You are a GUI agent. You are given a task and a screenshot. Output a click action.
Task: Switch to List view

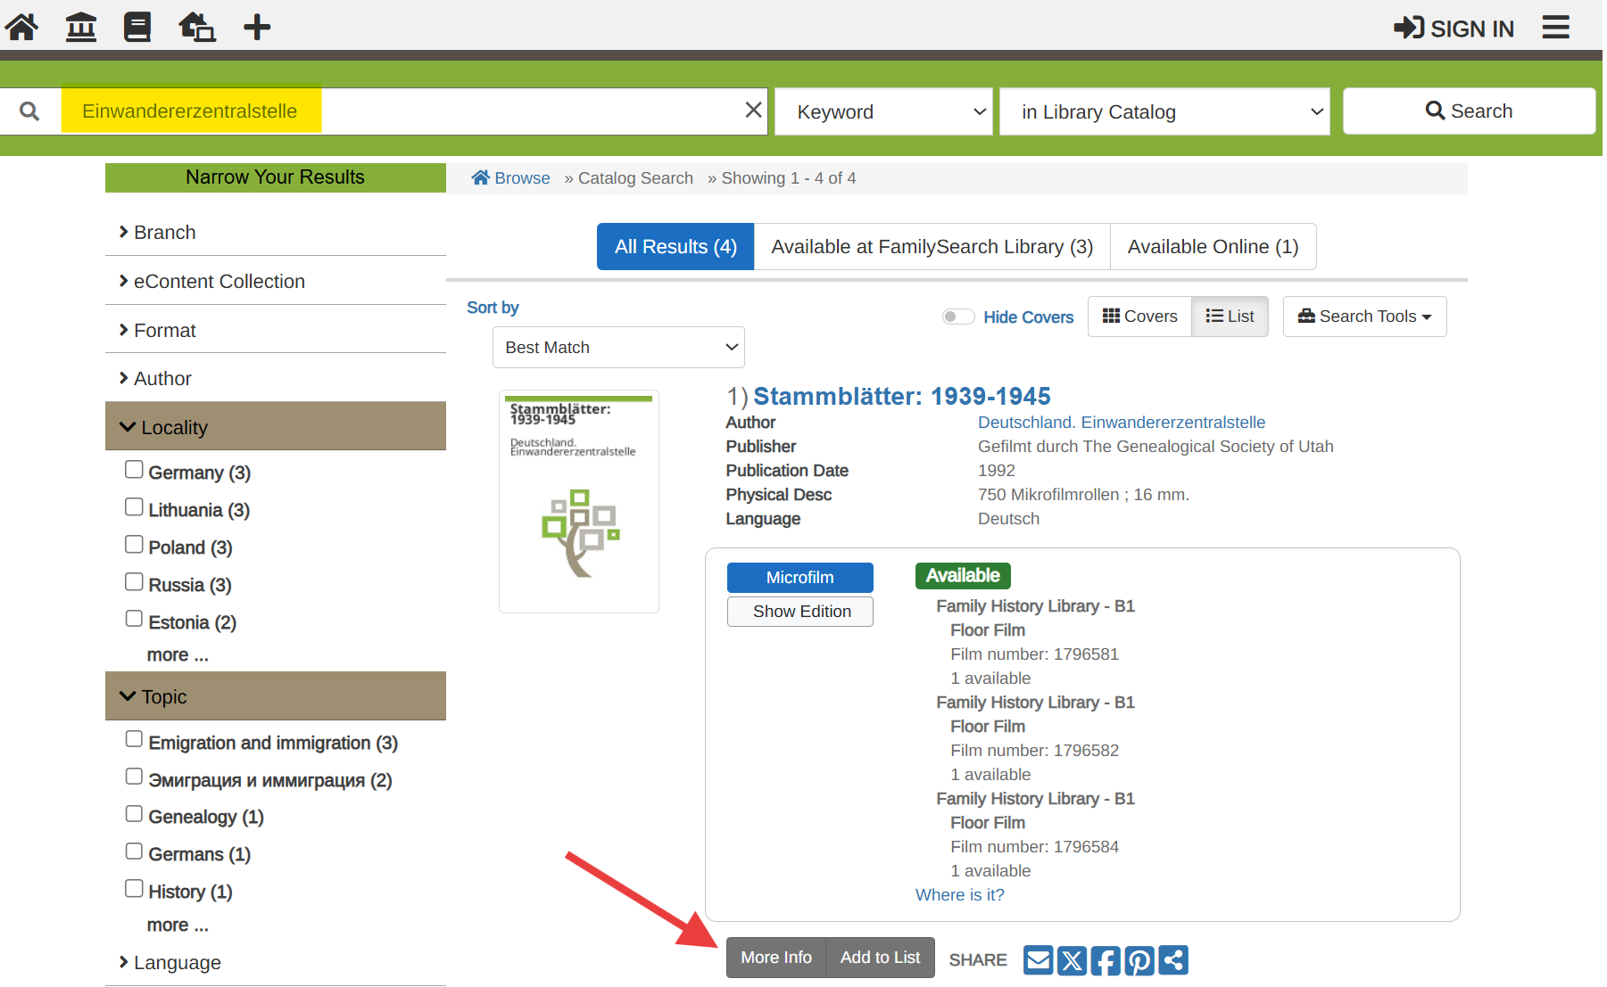pos(1230,317)
